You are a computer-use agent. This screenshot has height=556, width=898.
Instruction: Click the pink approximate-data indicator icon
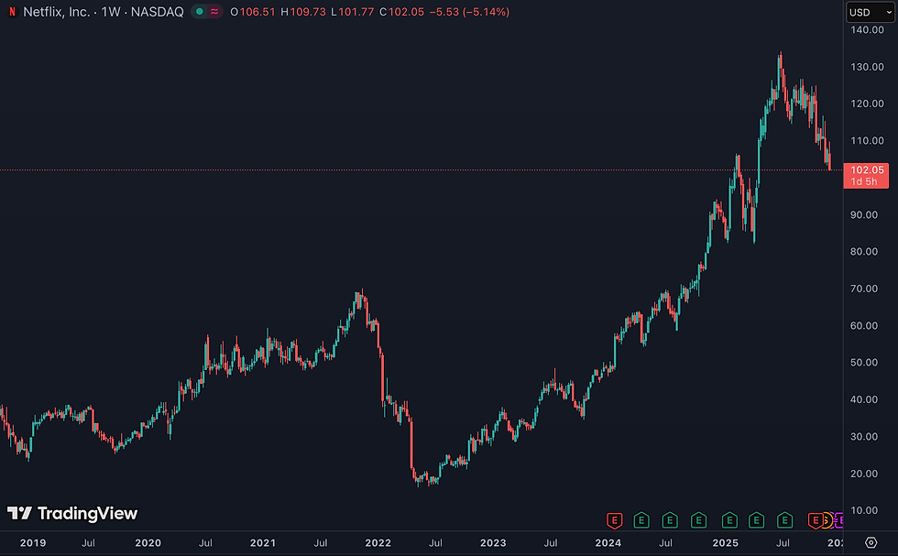[x=214, y=12]
